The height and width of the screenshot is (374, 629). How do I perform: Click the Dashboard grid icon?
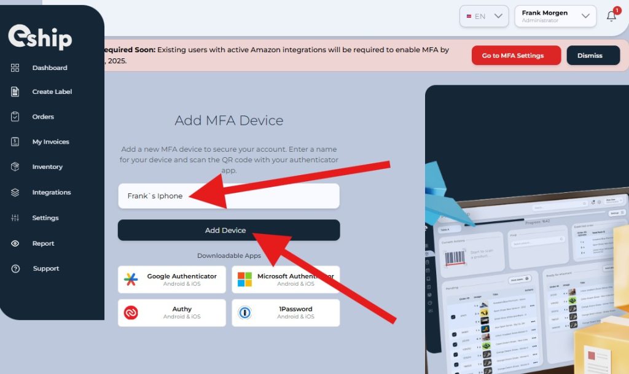pos(15,68)
